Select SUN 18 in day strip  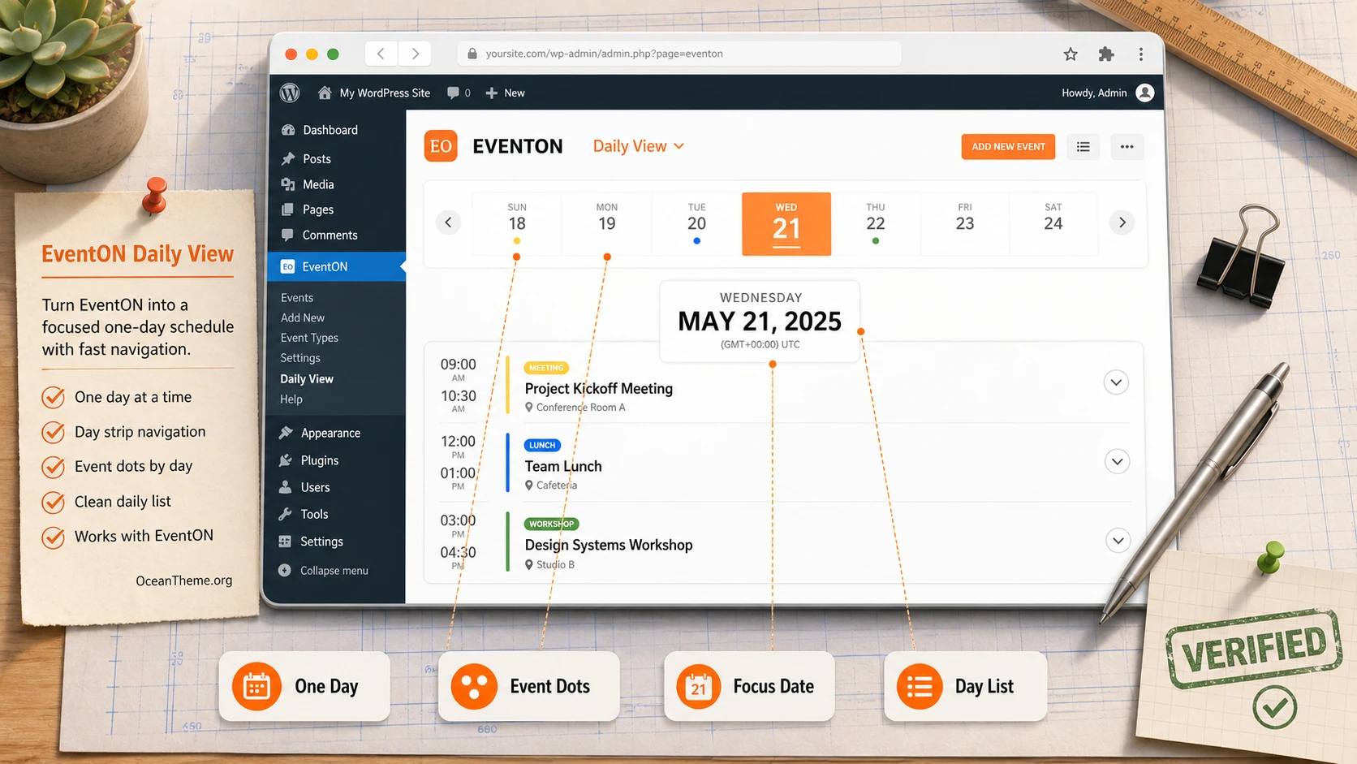click(x=517, y=223)
